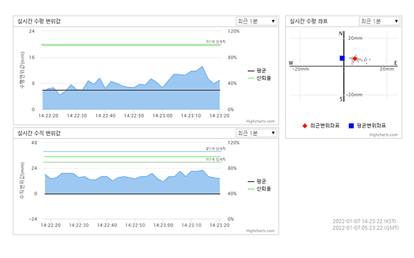Toggle 신뢰율 legend in vertical displacement chart
Screen dimensions: 414x258
click(259, 189)
